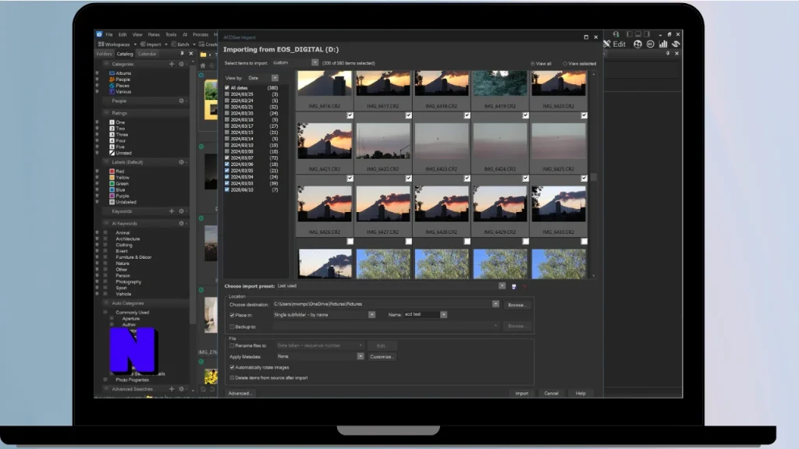Click the Red label color swatch

click(112, 171)
